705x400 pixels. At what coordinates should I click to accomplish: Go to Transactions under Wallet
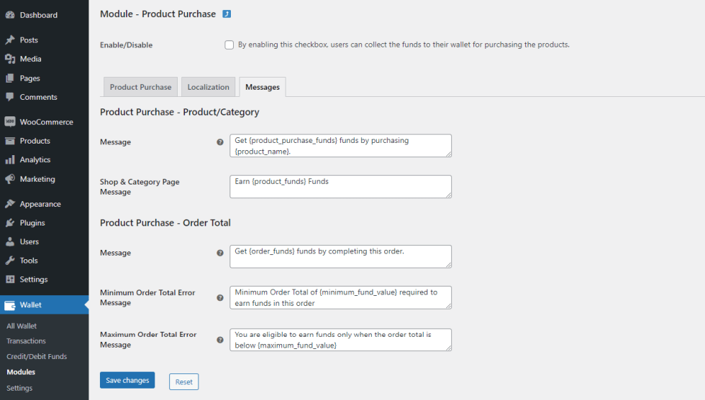click(x=26, y=341)
